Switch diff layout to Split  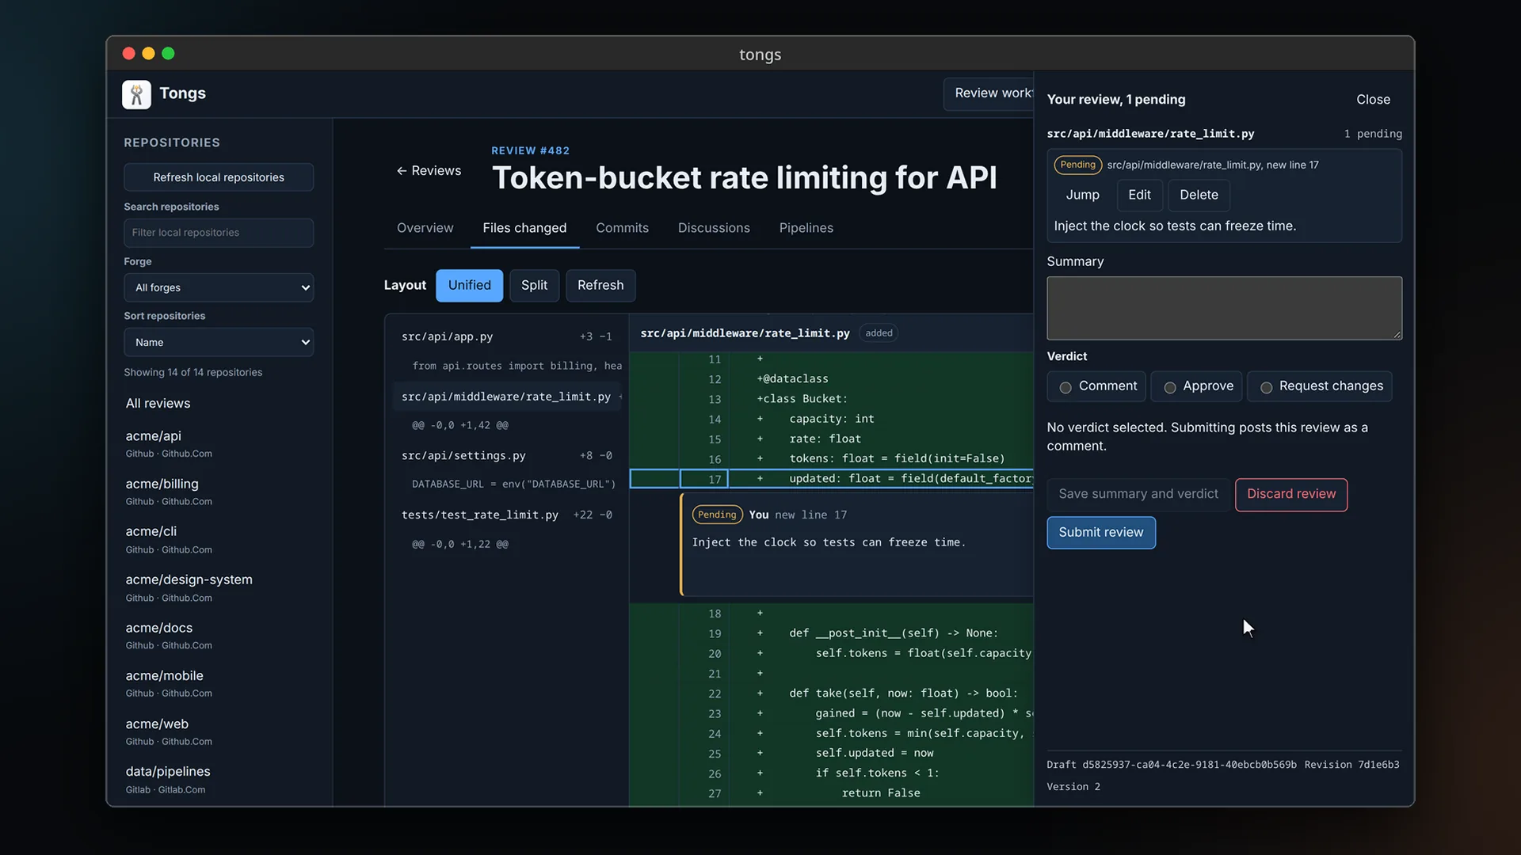(534, 285)
